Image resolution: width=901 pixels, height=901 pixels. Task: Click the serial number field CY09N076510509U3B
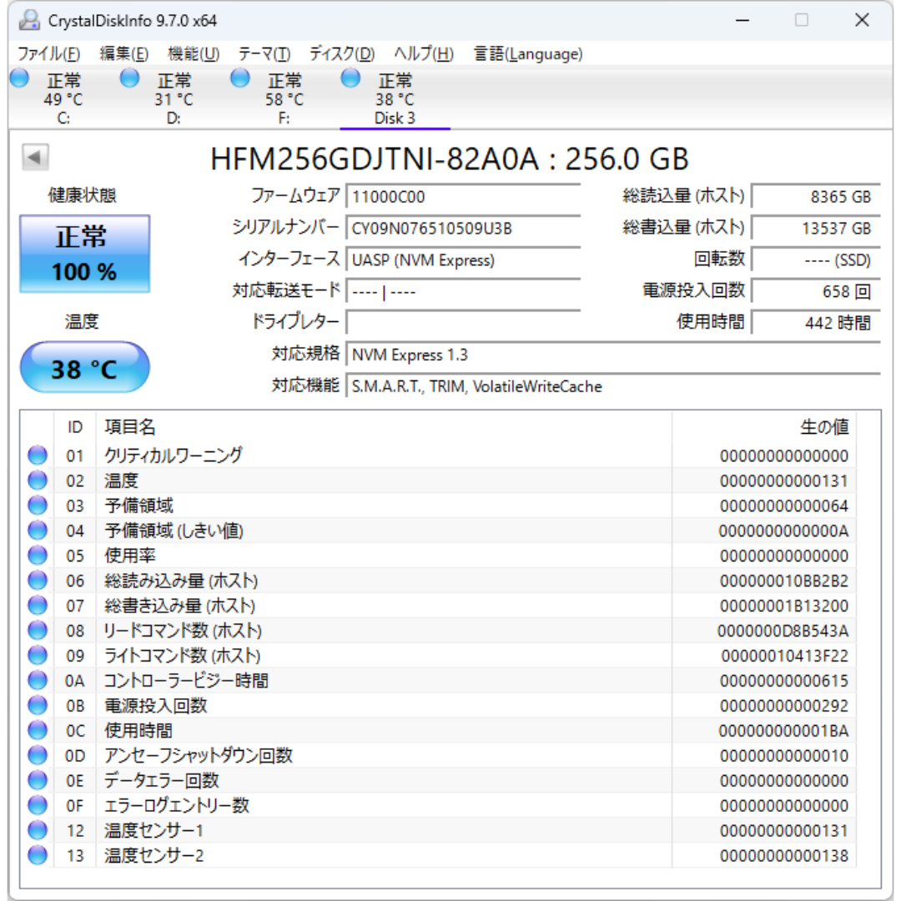click(x=463, y=228)
